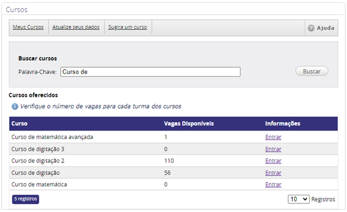Click the Buscar button
The width and height of the screenshot is (347, 212).
click(x=312, y=72)
